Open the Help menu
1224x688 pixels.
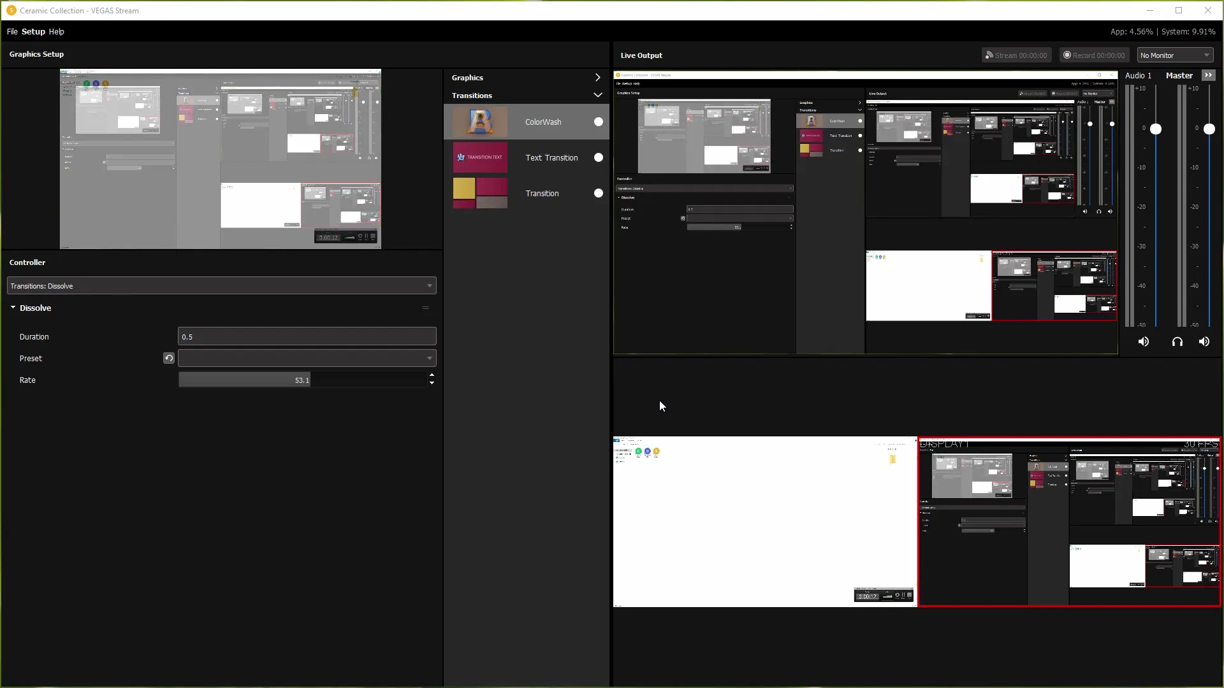[56, 31]
